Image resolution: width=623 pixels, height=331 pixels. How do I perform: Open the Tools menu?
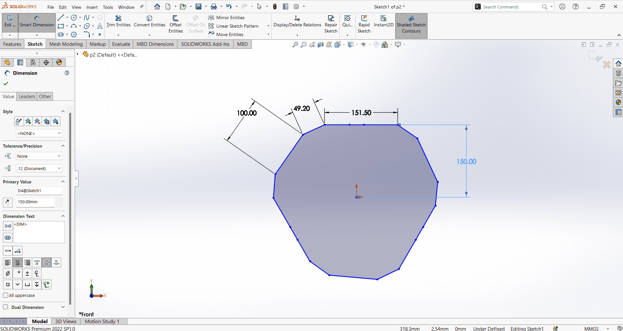(x=108, y=7)
